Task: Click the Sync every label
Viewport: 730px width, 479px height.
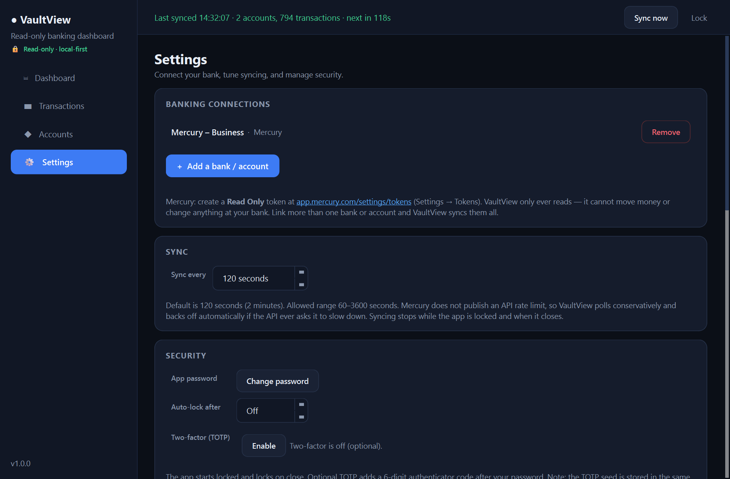Action: [188, 275]
